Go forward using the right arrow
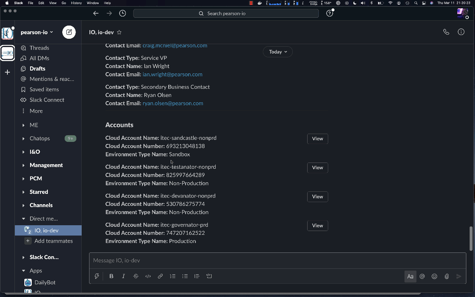The image size is (475, 297). tap(109, 13)
